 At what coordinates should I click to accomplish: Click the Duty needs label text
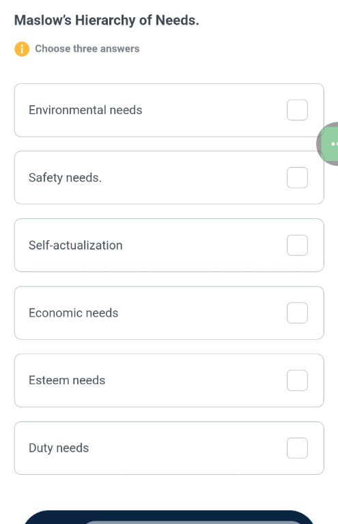(59, 448)
